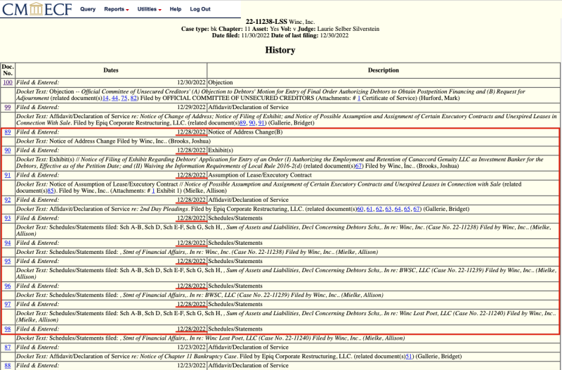Image resolution: width=562 pixels, height=370 pixels.
Task: Open document number 100 link
Action: click(x=8, y=82)
